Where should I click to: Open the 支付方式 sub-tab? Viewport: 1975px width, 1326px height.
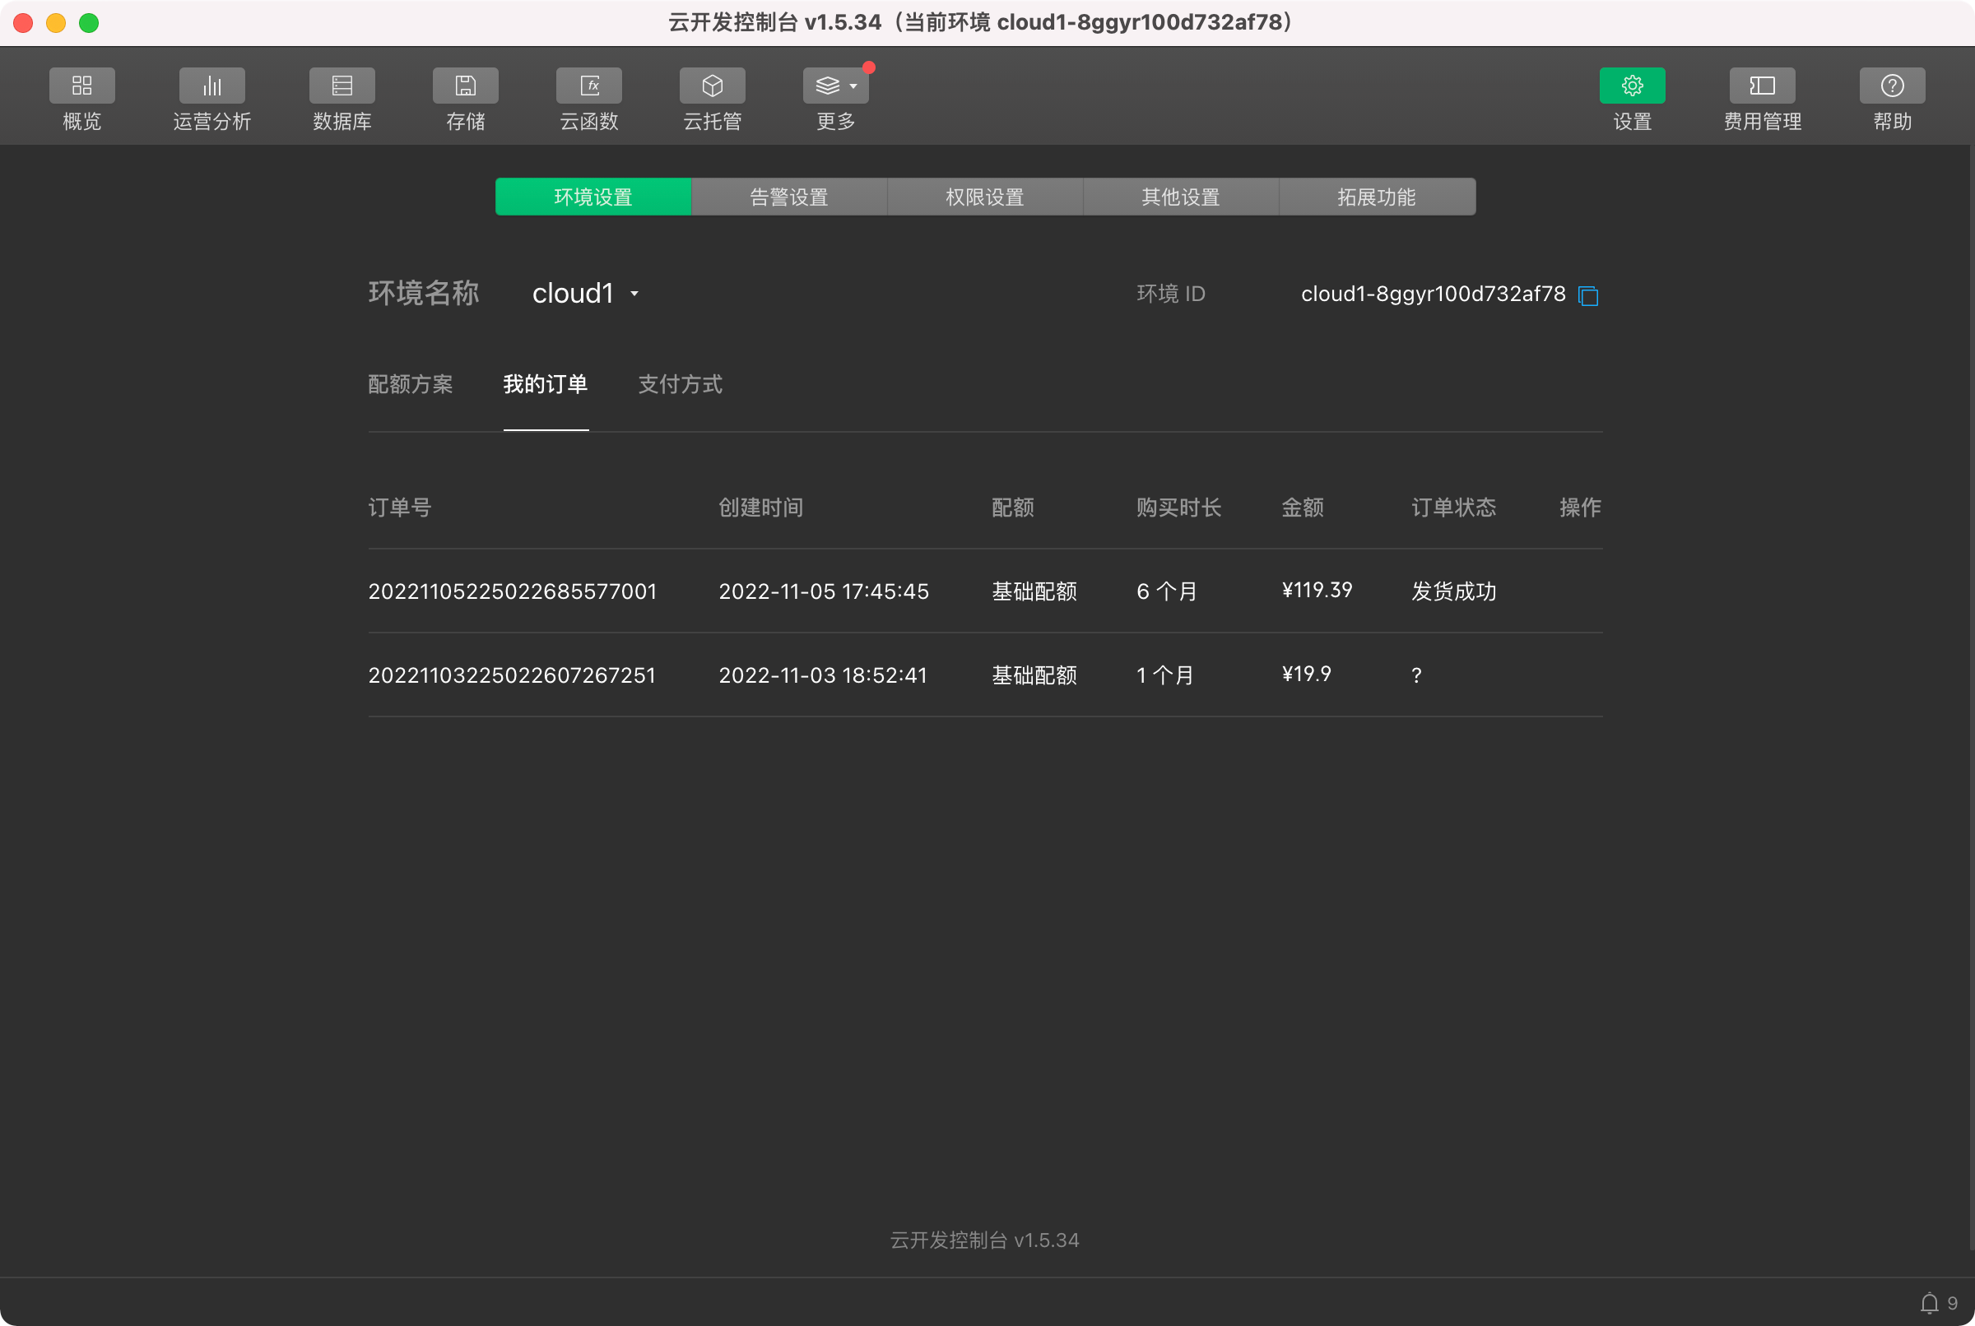point(679,385)
